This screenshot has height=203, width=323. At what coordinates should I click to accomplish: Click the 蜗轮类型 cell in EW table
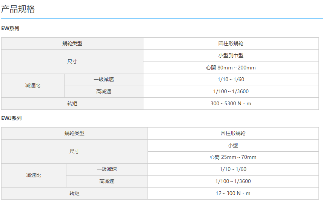coord(72,43)
